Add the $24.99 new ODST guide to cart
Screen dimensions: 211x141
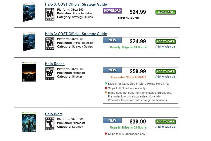click(165, 41)
